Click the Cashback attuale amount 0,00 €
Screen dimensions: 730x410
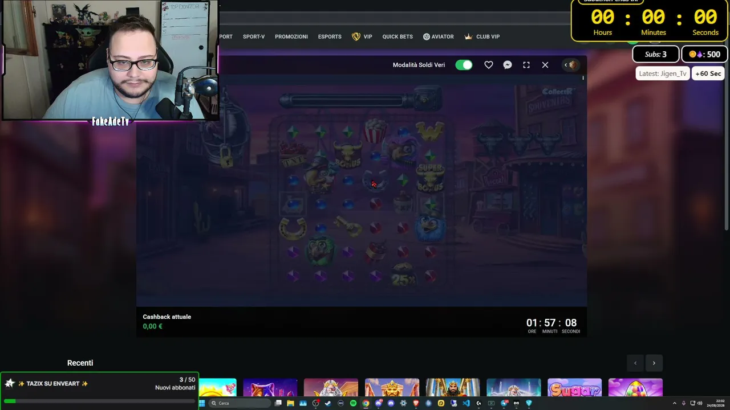[153, 326]
